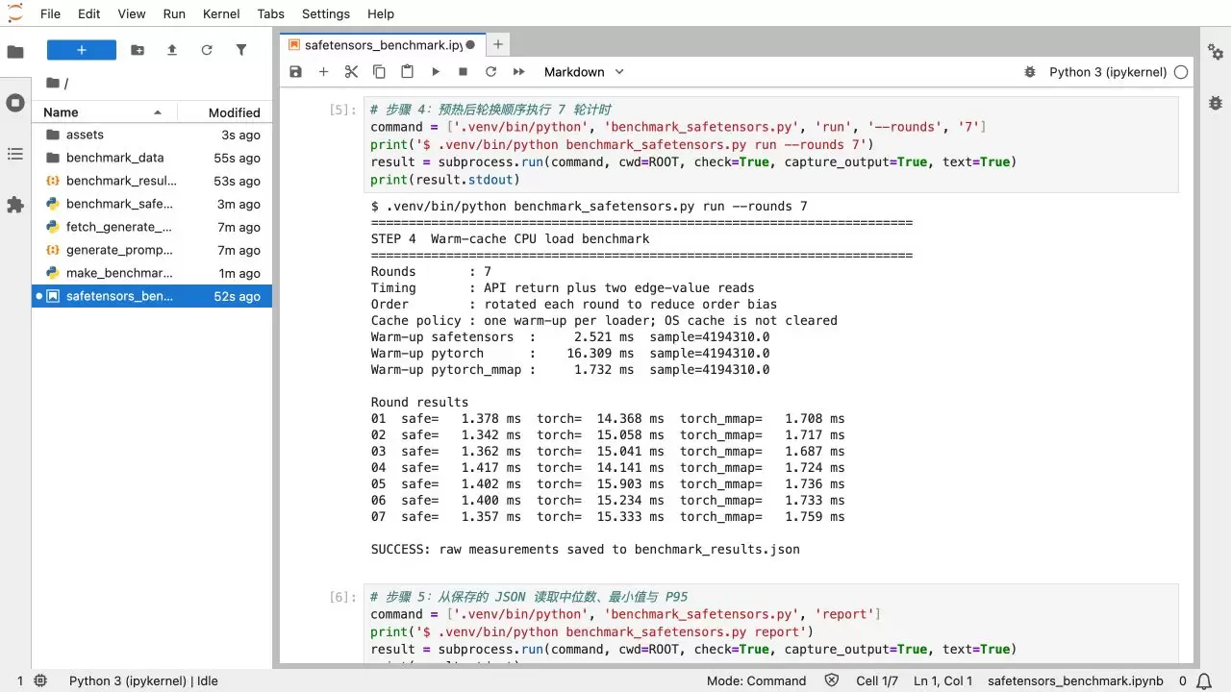Open the debugger panel bug icon
Image resolution: width=1231 pixels, height=692 pixels.
pyautogui.click(x=1216, y=103)
